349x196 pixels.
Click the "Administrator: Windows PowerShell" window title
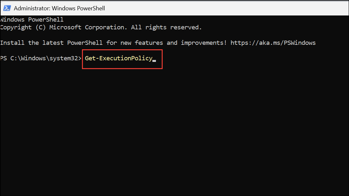pos(59,8)
